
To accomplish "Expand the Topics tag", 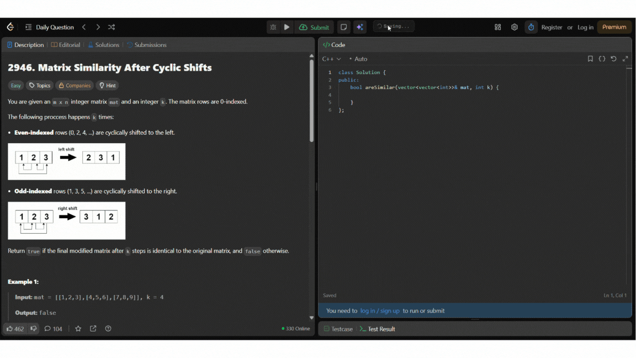I will point(40,85).
